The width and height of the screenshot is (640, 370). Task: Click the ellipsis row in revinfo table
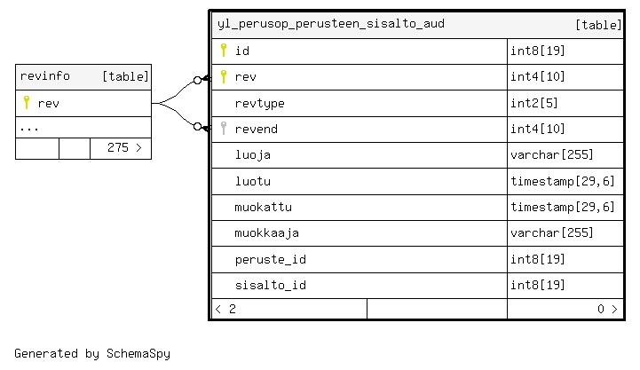click(x=83, y=127)
